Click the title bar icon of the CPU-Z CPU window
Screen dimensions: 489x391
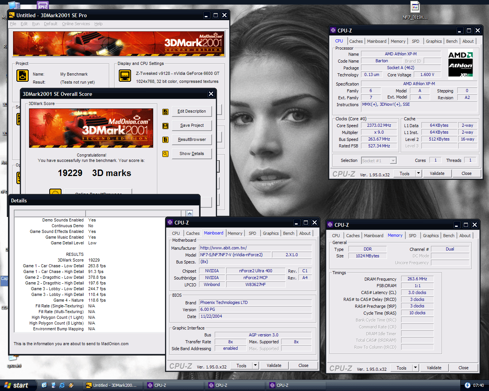pos(333,31)
